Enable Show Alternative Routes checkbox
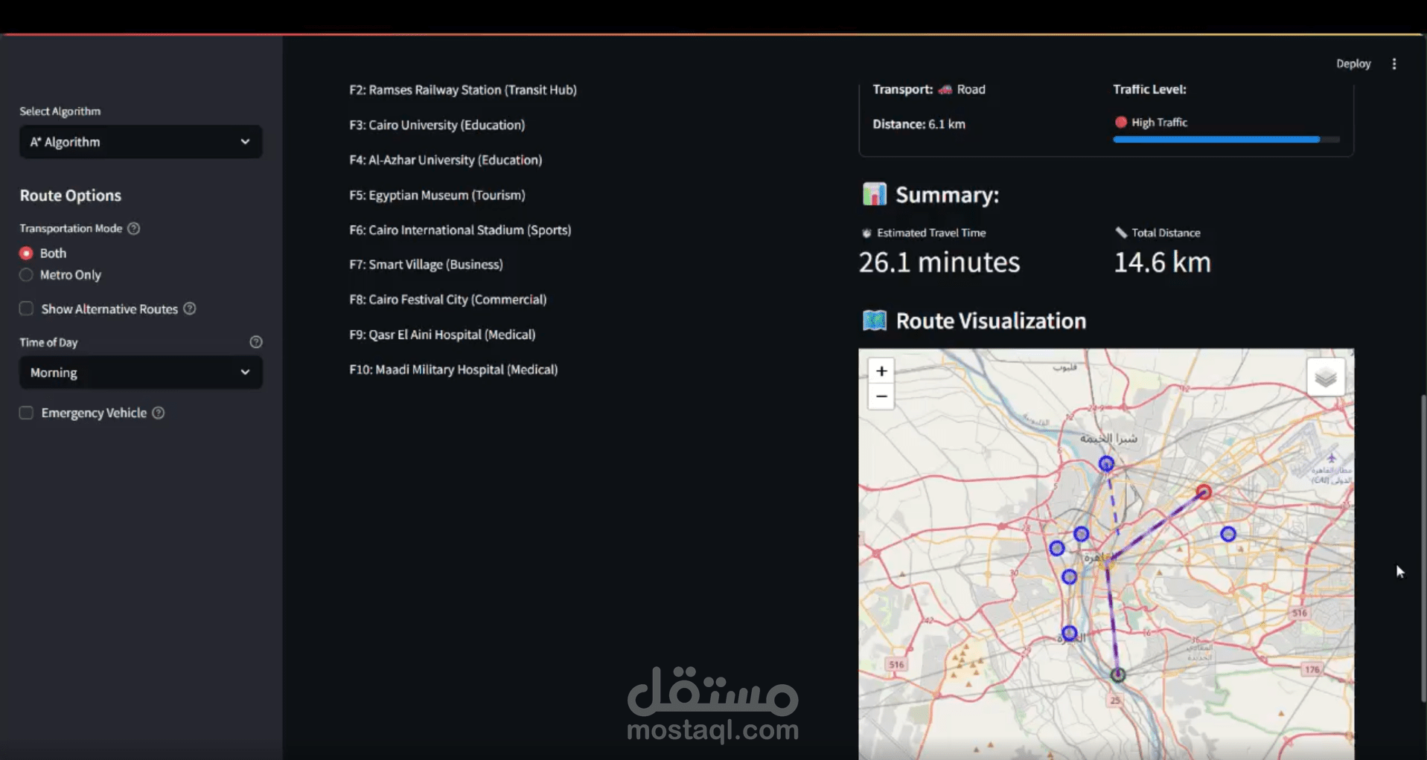1427x760 pixels. [x=26, y=309]
